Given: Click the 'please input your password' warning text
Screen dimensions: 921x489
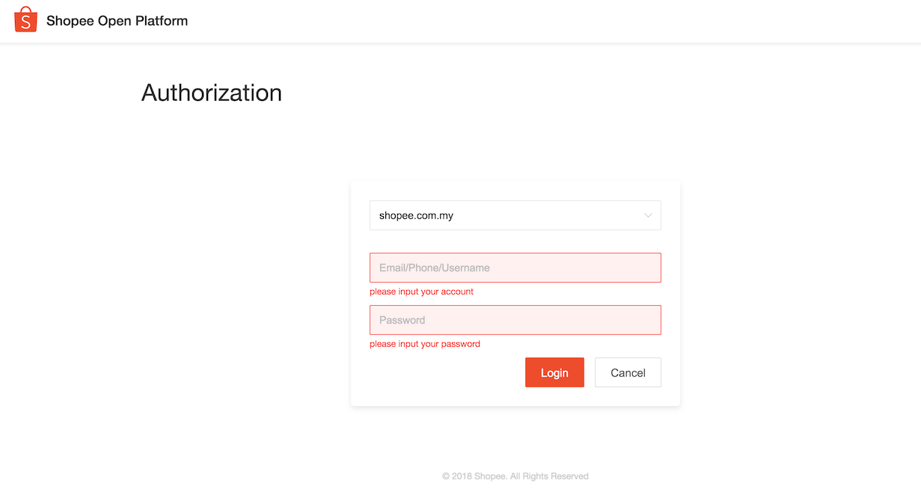Looking at the screenshot, I should 425,344.
